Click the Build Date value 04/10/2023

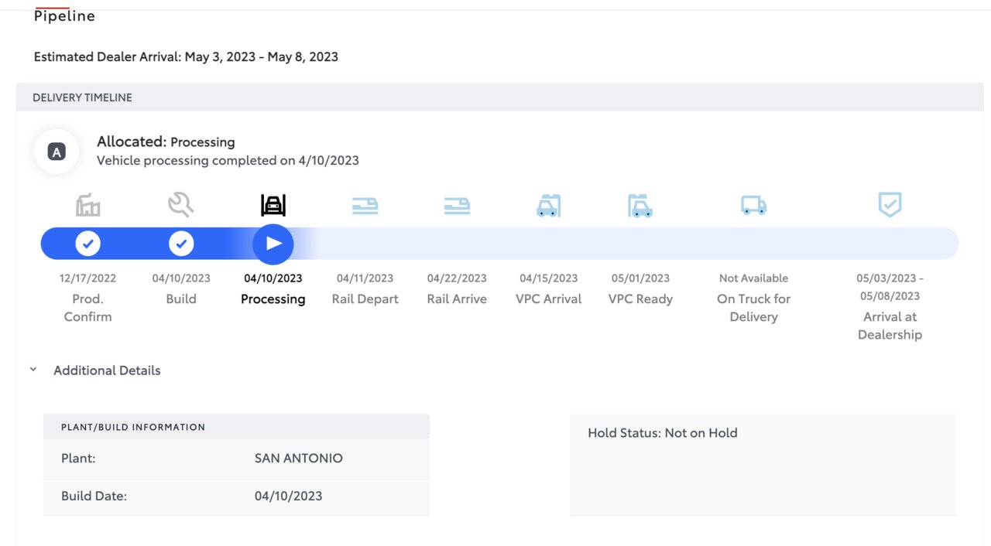pyautogui.click(x=289, y=497)
